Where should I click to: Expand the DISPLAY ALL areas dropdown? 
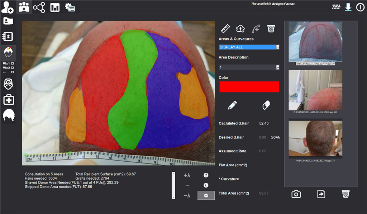[x=277, y=47]
